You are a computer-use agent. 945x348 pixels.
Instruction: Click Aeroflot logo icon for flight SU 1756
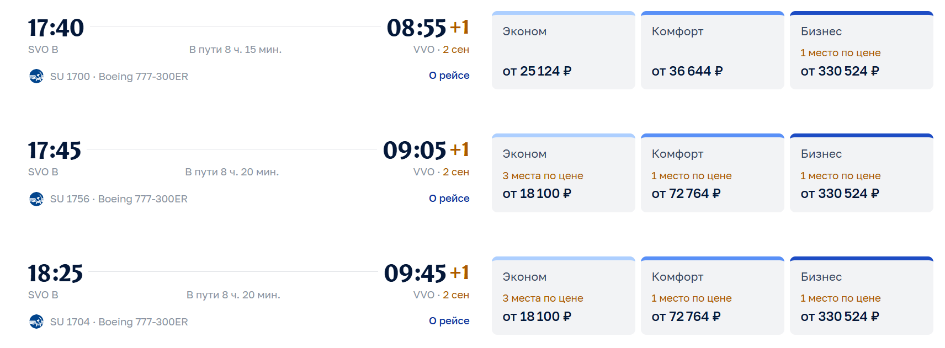(36, 199)
